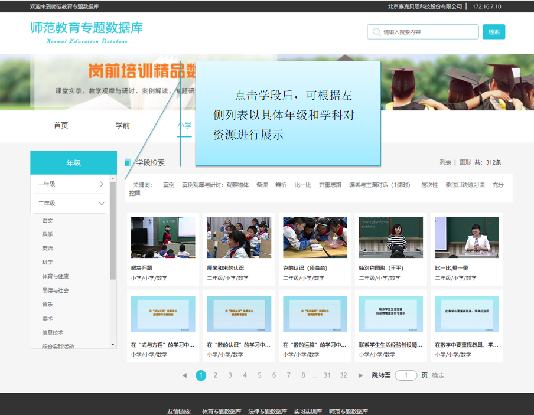
Task: Click the 学段检索 section icon
Action: tap(128, 162)
